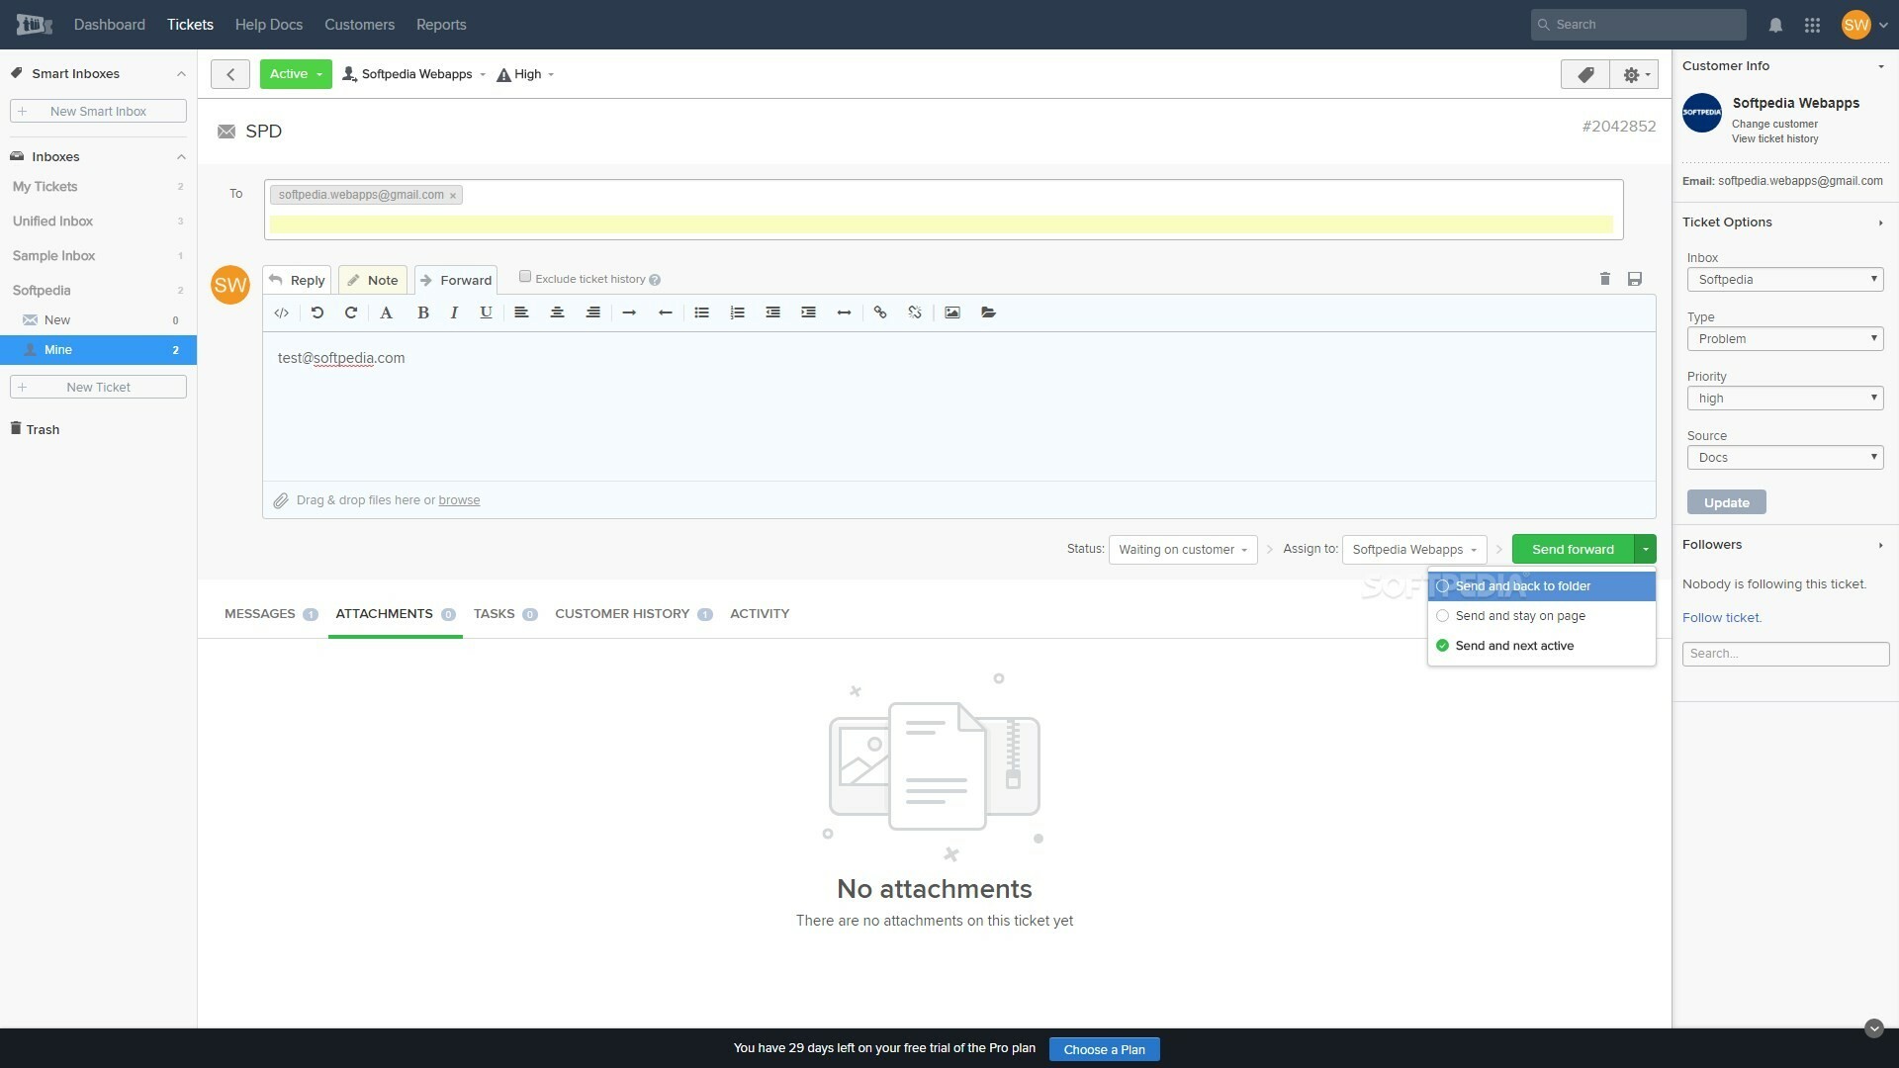1899x1068 pixels.
Task: Select Send and stay on page option
Action: (1520, 615)
